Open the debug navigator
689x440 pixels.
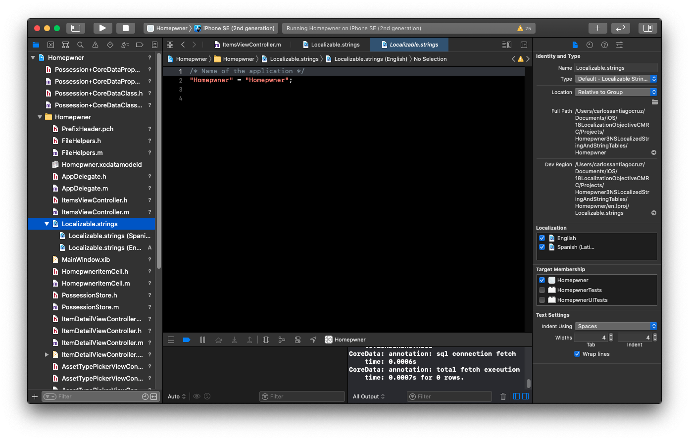[x=125, y=45]
